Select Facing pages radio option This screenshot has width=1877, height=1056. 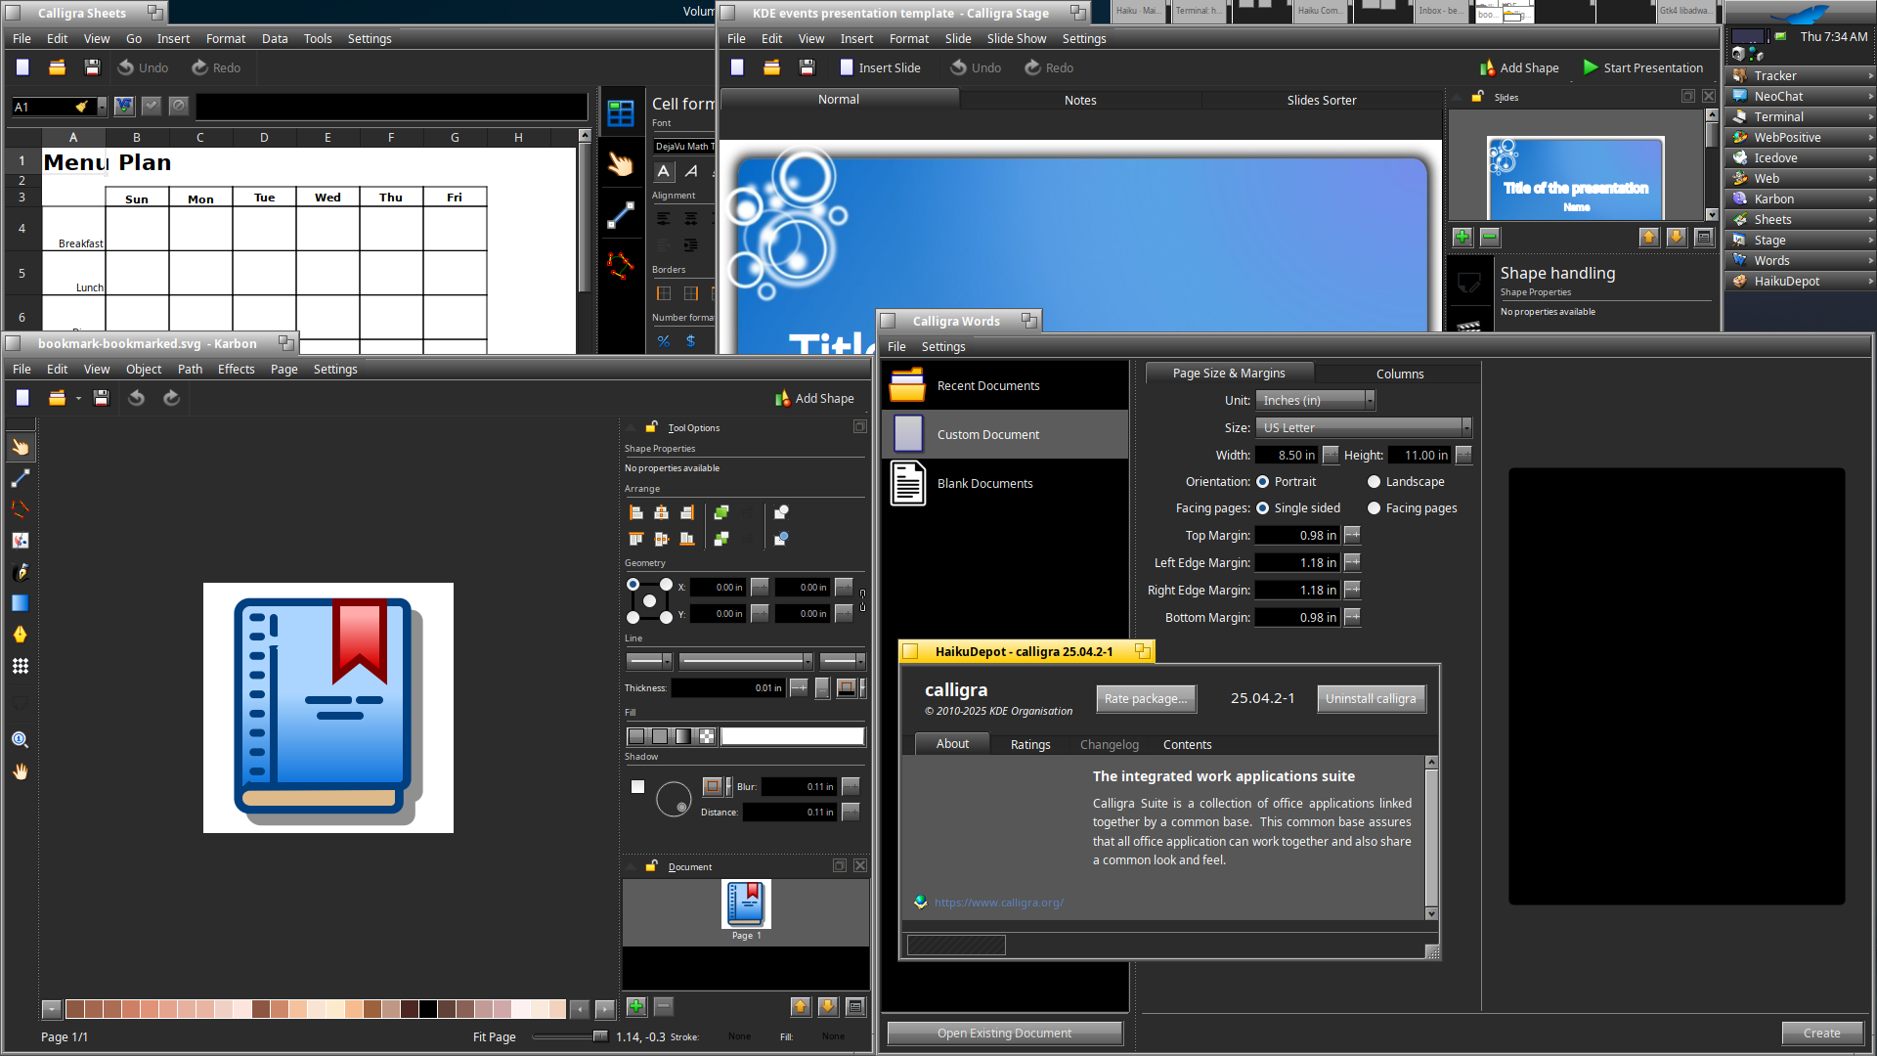click(1374, 508)
